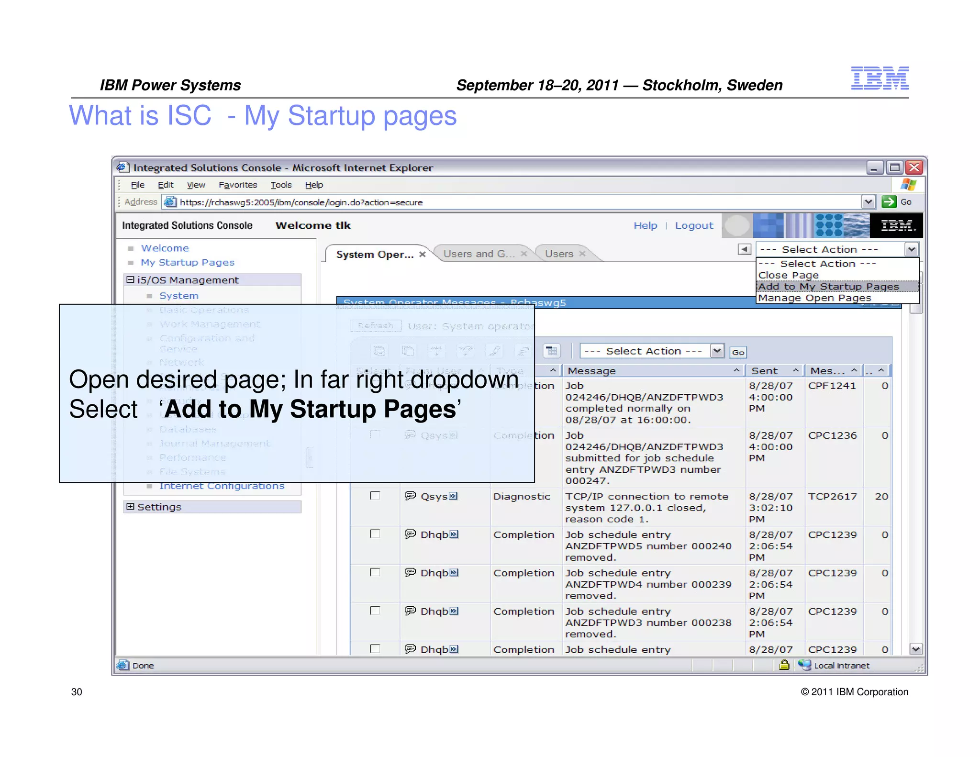Close the Users tab with its X

(582, 254)
